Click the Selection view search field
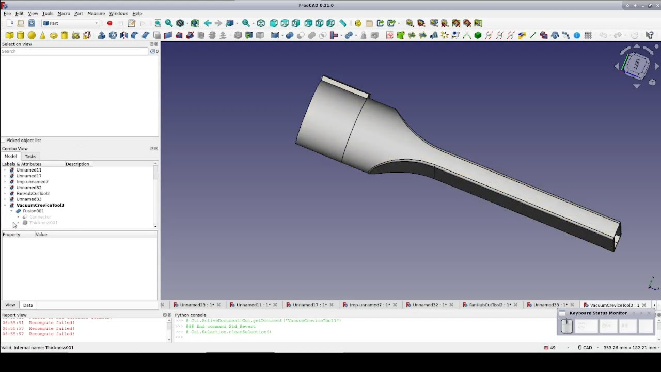 75,51
